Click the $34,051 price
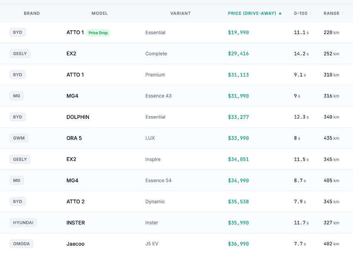The width and height of the screenshot is (353, 254). 238,159
